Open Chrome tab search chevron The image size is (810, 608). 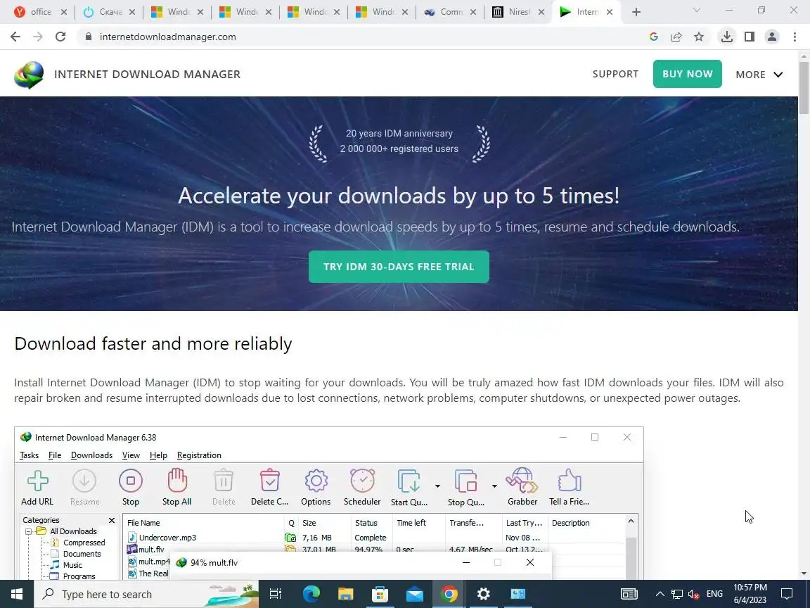click(696, 11)
